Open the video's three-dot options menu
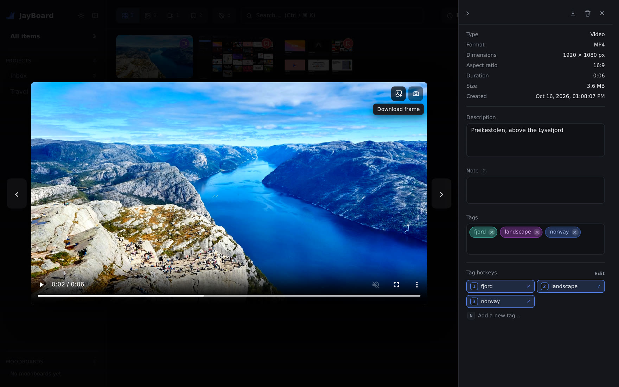The height and width of the screenshot is (387, 619). [417, 285]
